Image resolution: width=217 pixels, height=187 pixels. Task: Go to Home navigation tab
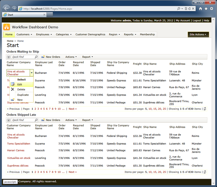[x=9, y=34]
